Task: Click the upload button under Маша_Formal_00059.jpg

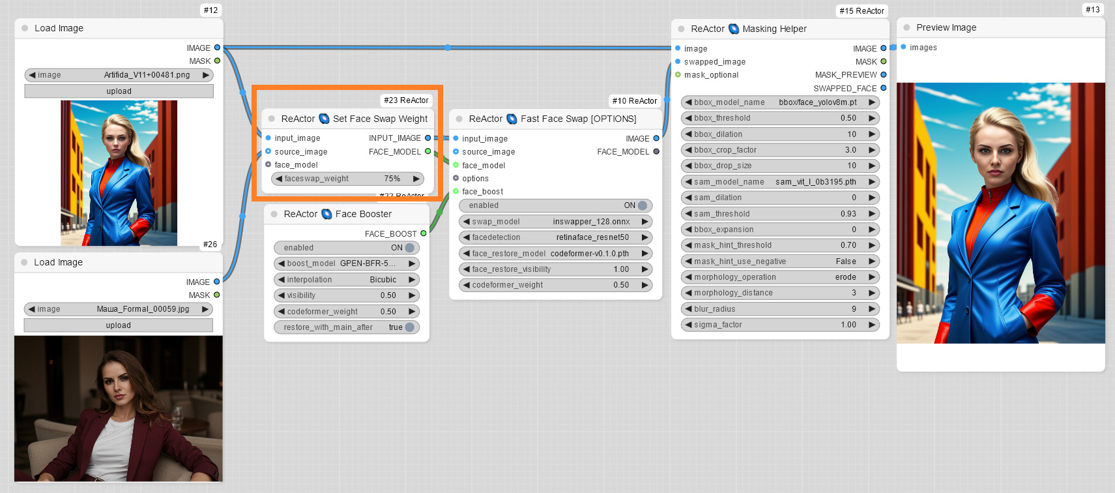Action: pyautogui.click(x=118, y=325)
